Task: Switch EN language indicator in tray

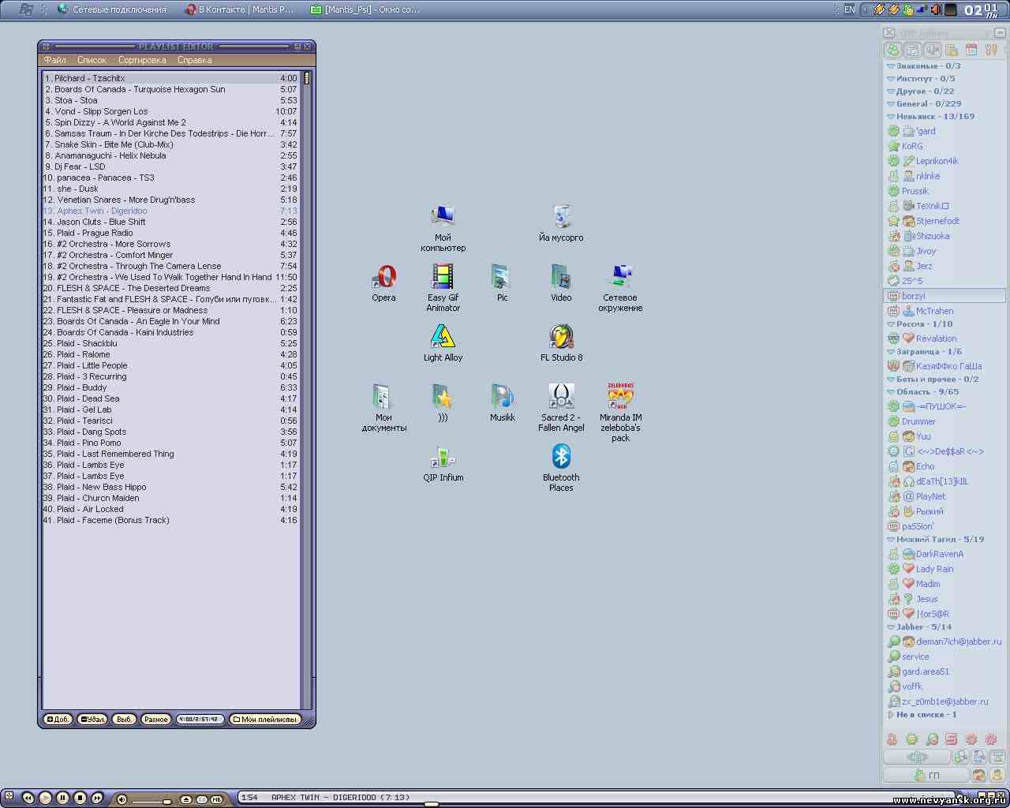Action: [849, 9]
